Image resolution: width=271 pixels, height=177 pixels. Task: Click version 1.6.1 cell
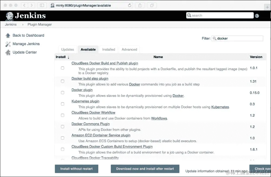tap(254, 149)
